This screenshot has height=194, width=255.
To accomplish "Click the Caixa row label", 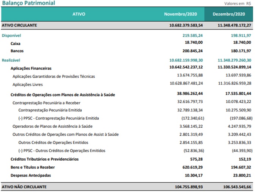I will pyautogui.click(x=16, y=44).
